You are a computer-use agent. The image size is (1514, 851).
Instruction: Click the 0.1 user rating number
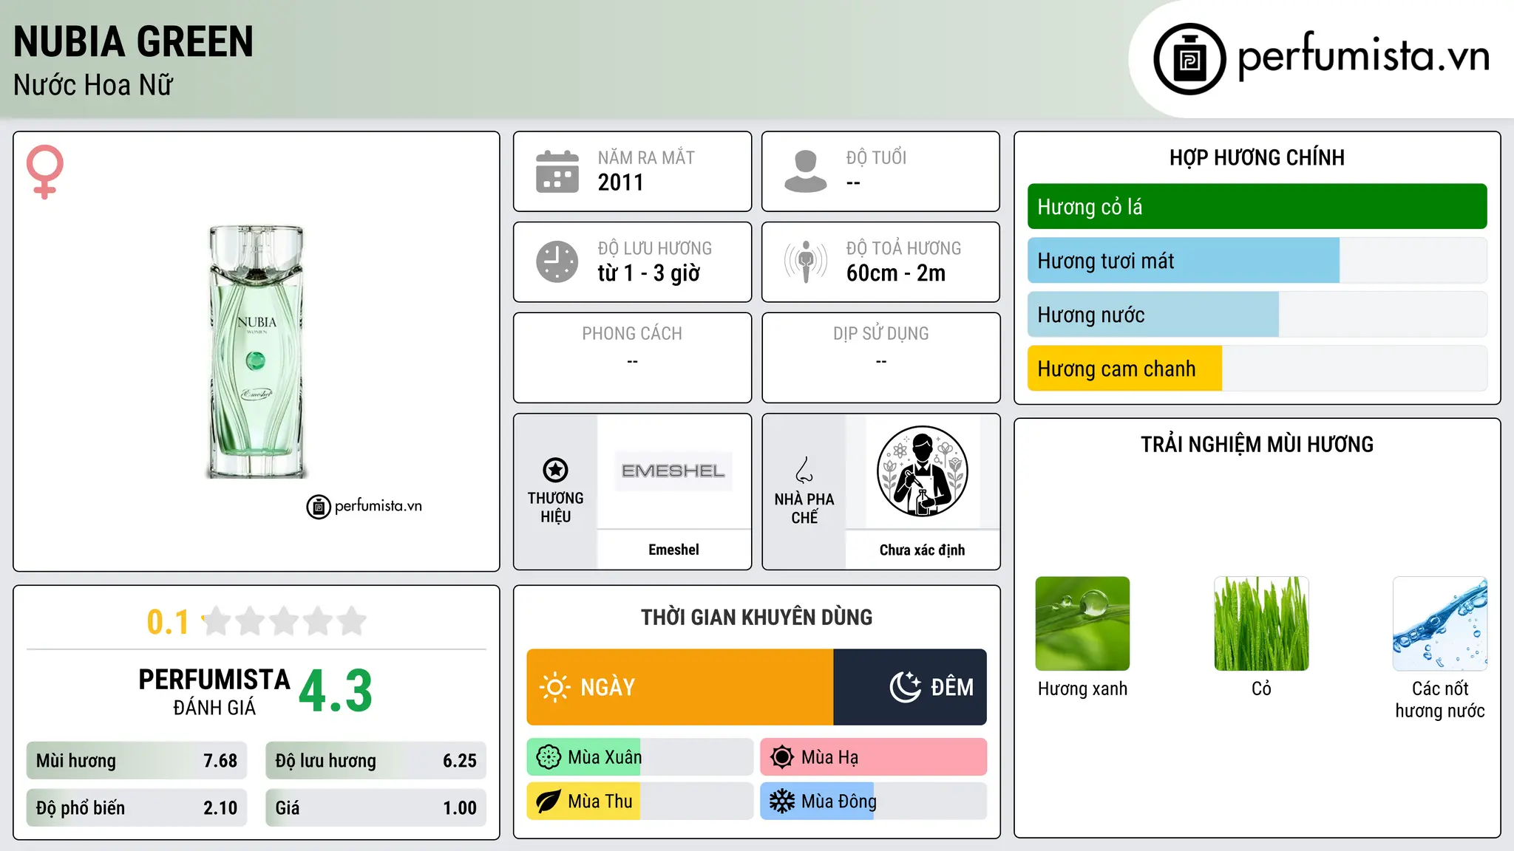click(168, 622)
